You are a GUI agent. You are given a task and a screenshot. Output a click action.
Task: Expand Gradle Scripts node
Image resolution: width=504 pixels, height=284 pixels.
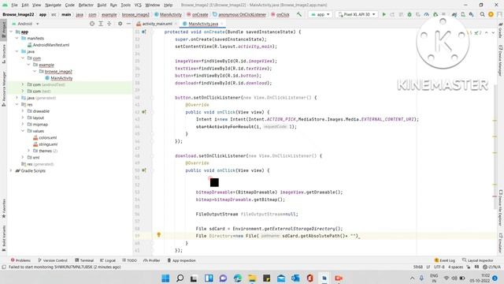pos(11,170)
